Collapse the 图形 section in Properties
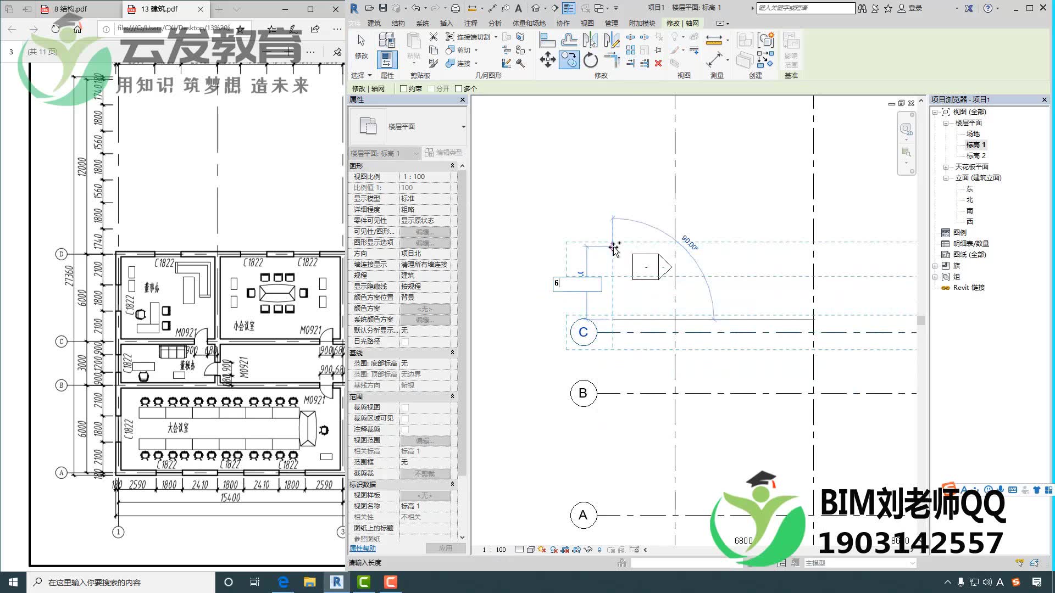The width and height of the screenshot is (1055, 593). (x=452, y=165)
